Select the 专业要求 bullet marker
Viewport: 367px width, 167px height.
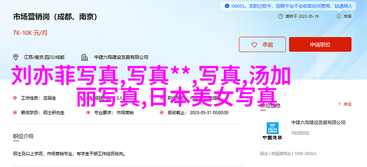(x=88, y=113)
